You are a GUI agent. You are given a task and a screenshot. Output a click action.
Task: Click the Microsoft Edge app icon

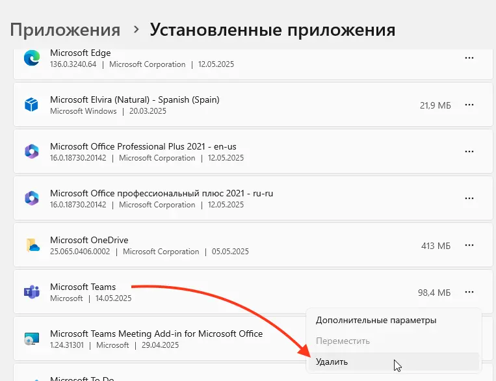click(32, 58)
